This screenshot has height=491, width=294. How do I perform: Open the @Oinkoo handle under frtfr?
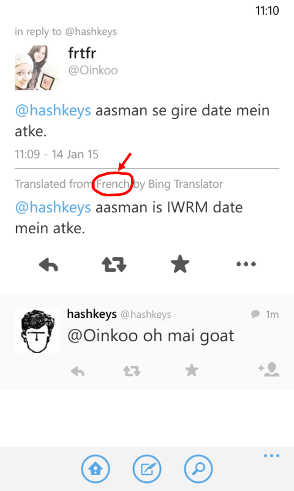click(x=93, y=70)
